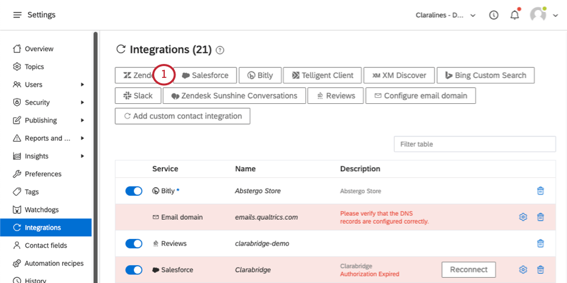Click the Reconnect button
Image resolution: width=567 pixels, height=283 pixels.
tap(469, 270)
